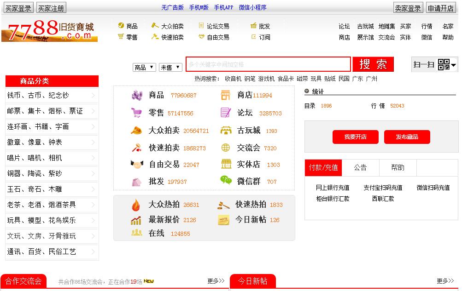Open the QR code scan icon
The width and height of the screenshot is (462, 291).
(x=444, y=65)
